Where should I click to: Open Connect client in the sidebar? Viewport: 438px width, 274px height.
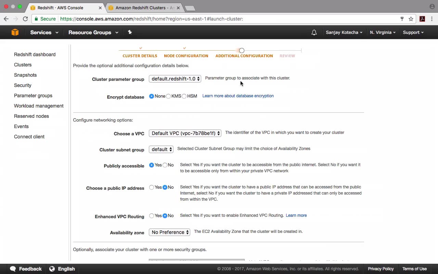[x=29, y=137]
